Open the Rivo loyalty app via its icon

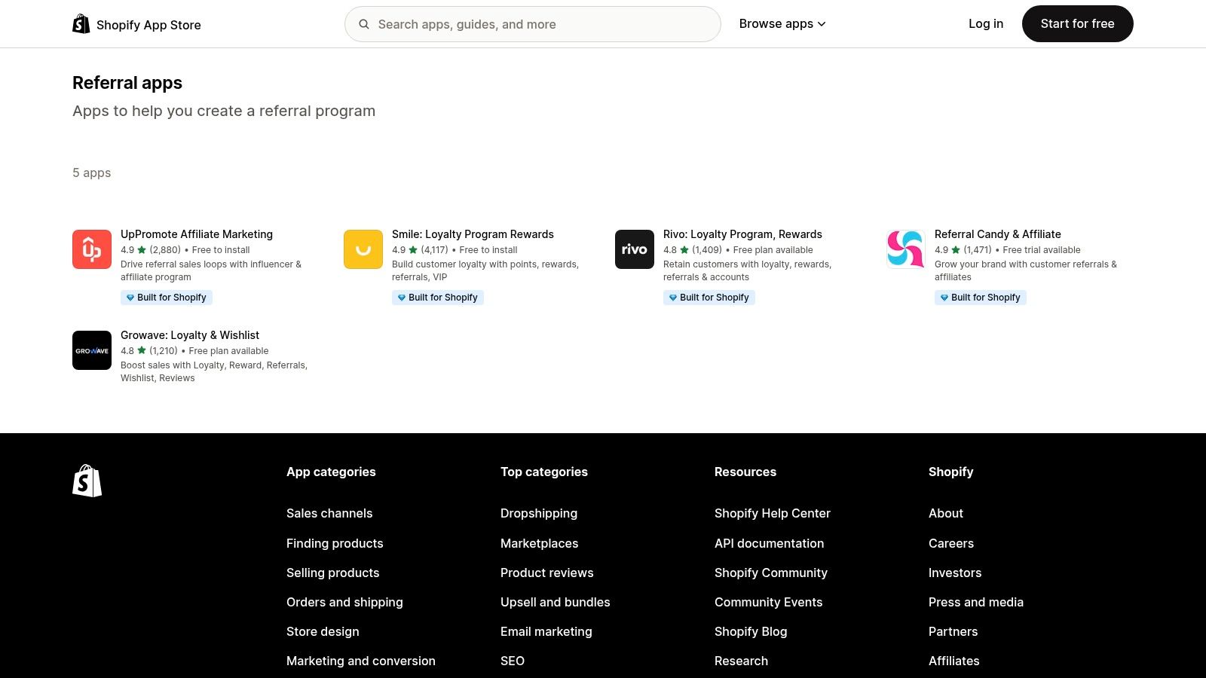click(634, 249)
